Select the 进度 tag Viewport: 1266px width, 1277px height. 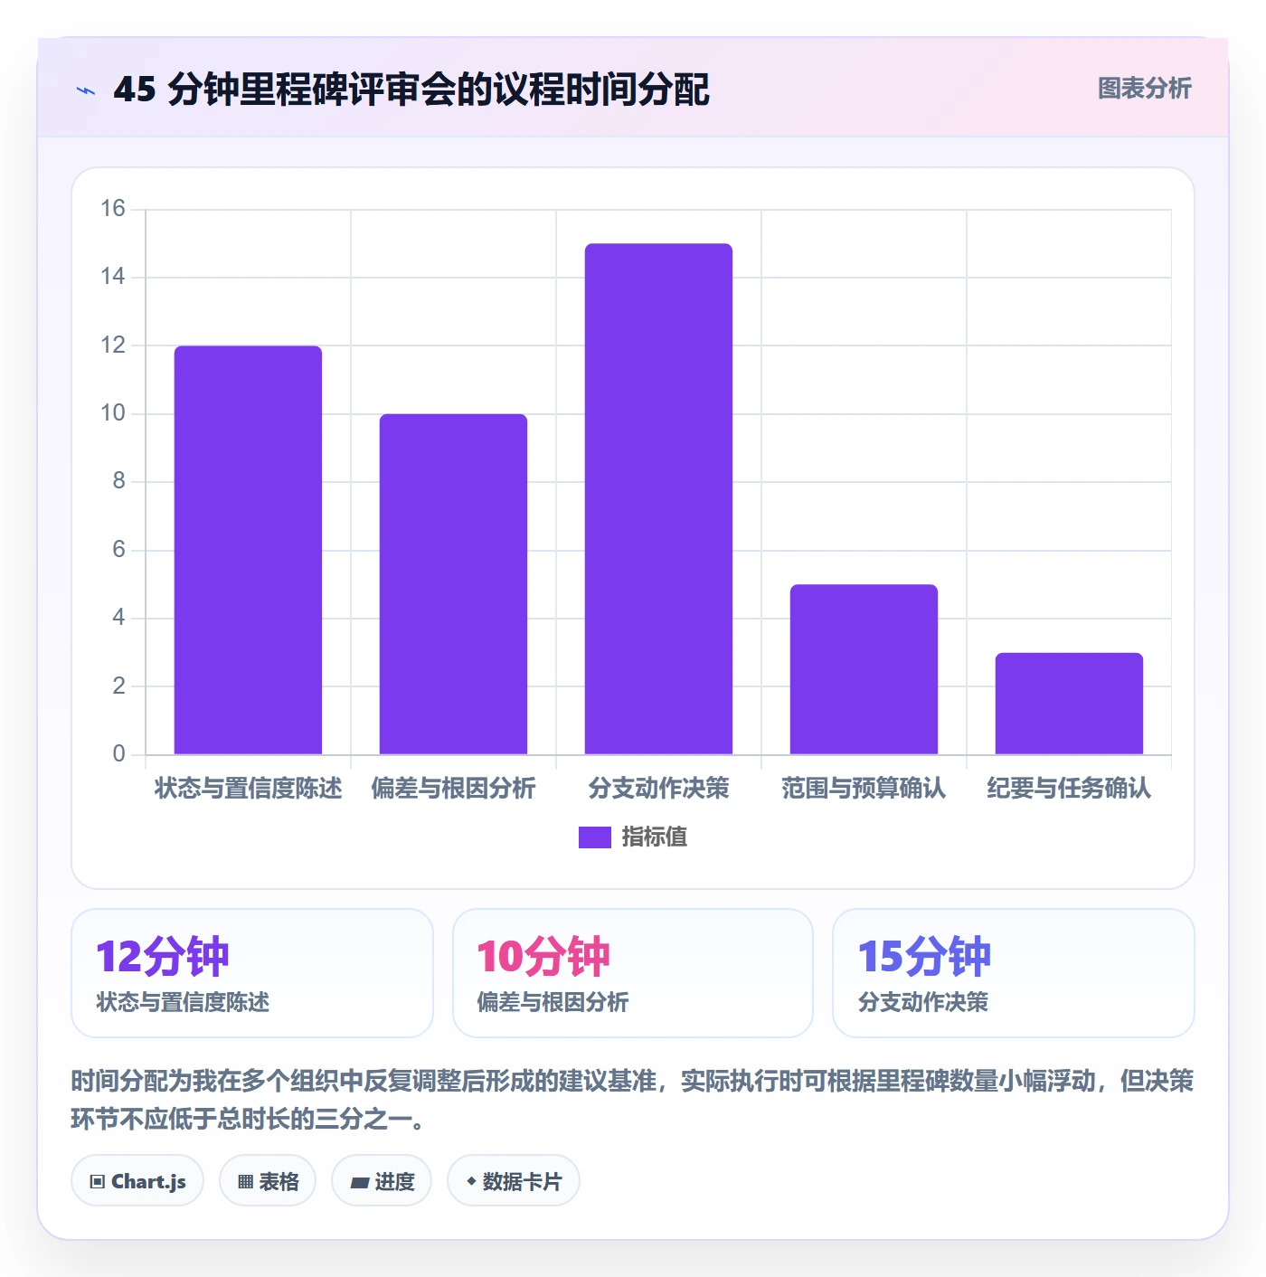pyautogui.click(x=382, y=1181)
